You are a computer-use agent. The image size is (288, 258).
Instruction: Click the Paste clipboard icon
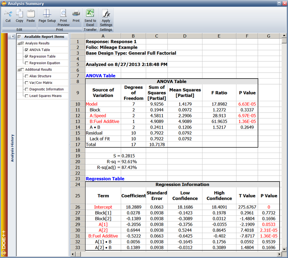[30, 14]
